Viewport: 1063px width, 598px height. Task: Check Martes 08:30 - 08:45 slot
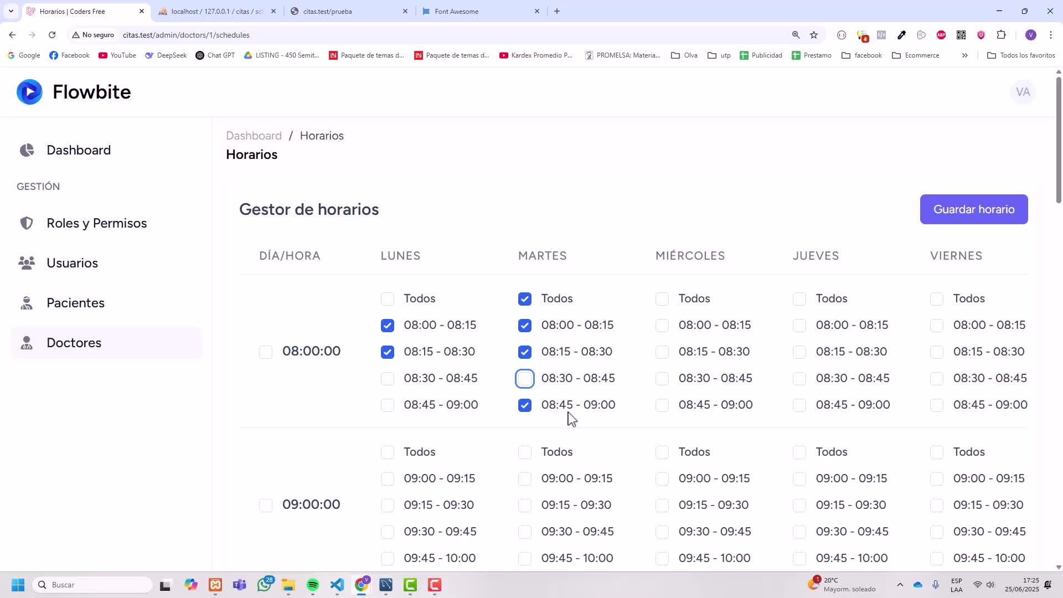(x=525, y=379)
